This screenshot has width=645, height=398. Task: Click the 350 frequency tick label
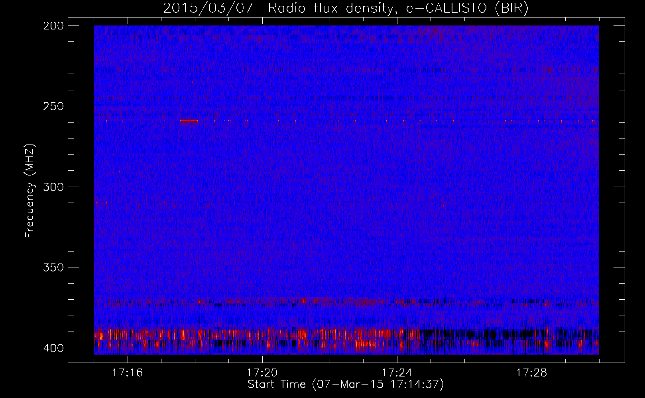click(53, 267)
